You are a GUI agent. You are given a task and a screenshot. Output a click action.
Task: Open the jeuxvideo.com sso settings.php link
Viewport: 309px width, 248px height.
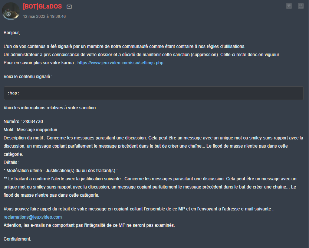coord(121,63)
